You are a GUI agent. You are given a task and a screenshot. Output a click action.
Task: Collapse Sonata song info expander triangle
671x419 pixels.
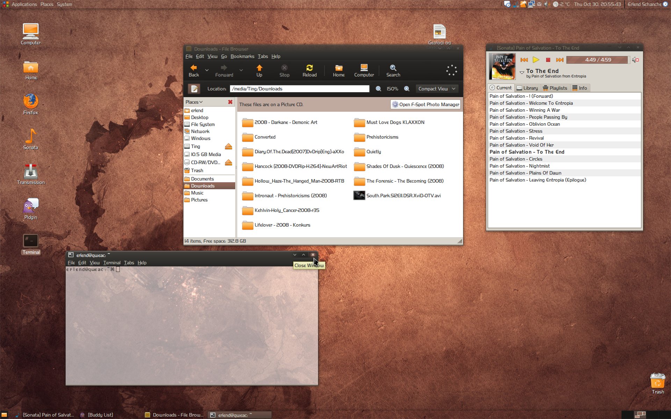[522, 73]
